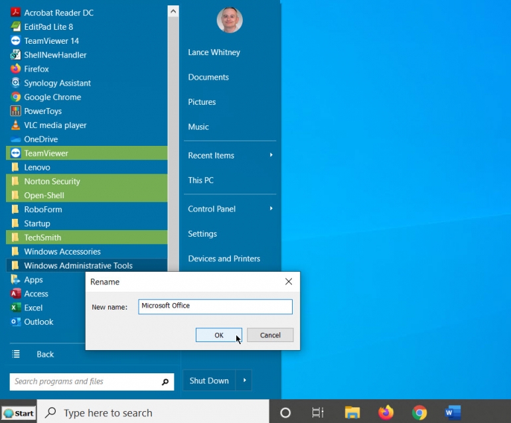Open TeamViewer 14 icon
Image resolution: width=511 pixels, height=423 pixels.
[15, 40]
